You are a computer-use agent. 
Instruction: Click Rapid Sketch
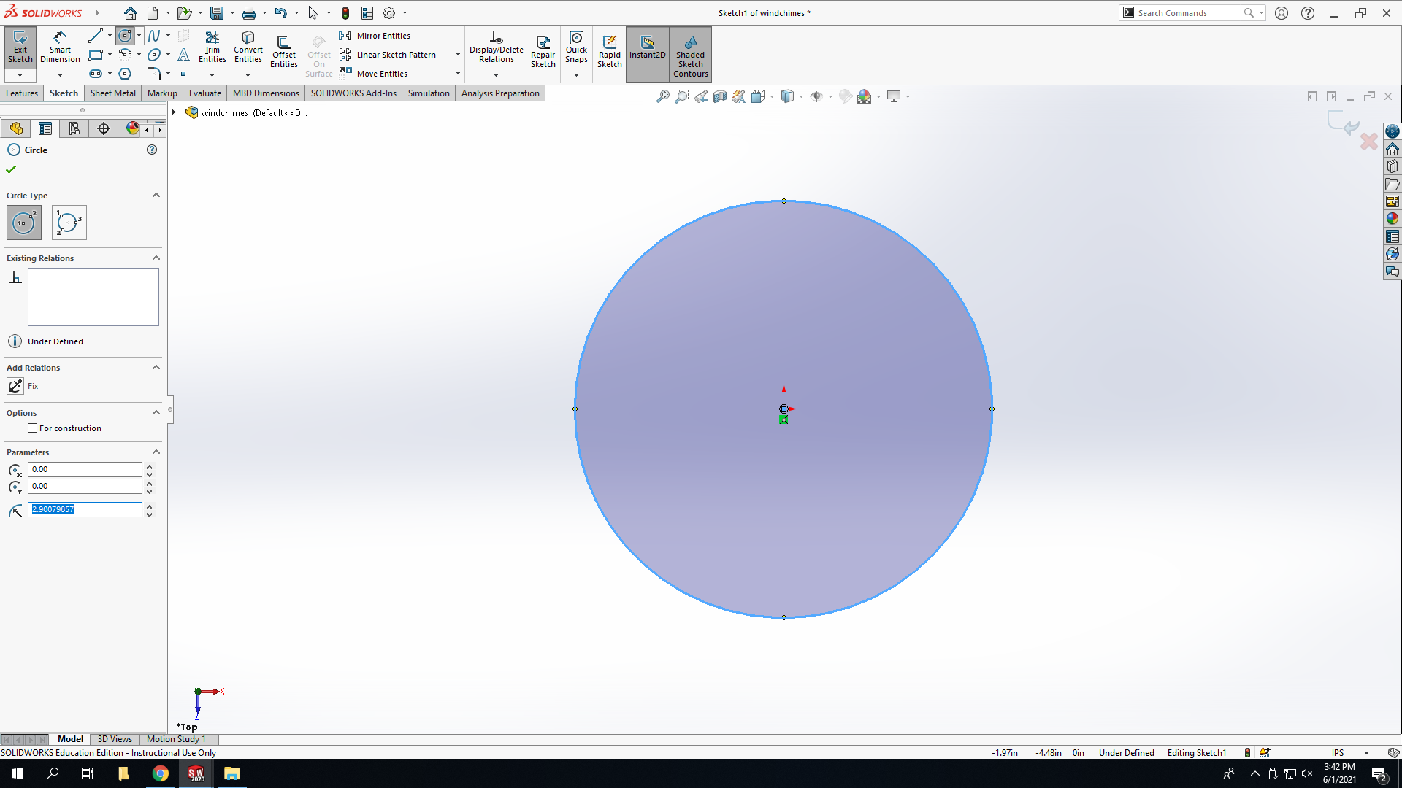coord(609,52)
